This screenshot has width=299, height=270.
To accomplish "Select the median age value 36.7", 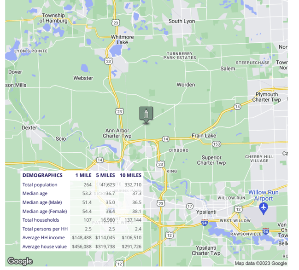I will (110, 194).
